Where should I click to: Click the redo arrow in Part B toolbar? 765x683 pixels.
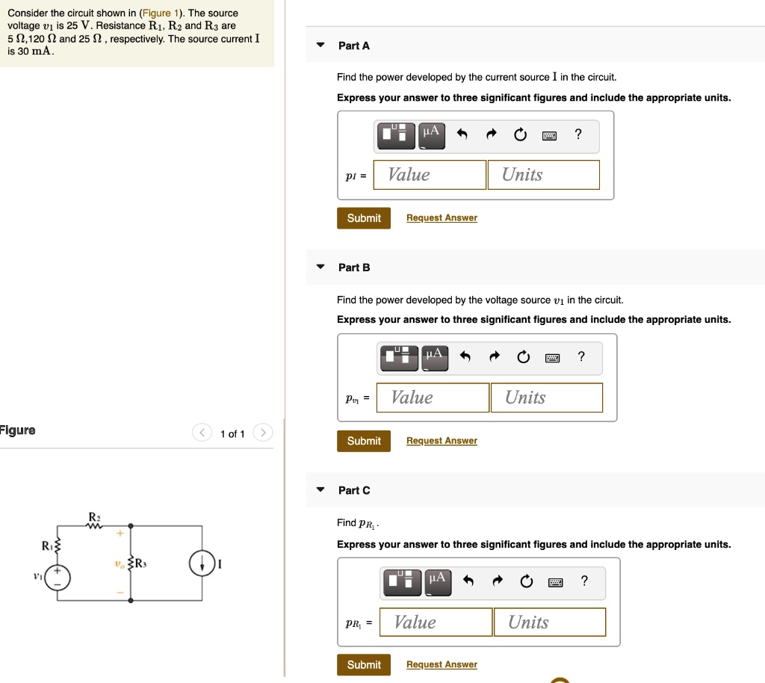494,357
